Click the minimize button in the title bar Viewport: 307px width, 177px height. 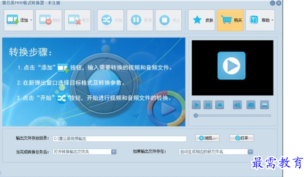pyautogui.click(x=273, y=3)
